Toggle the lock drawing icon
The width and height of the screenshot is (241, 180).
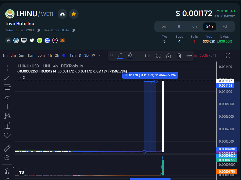(x=169, y=56)
